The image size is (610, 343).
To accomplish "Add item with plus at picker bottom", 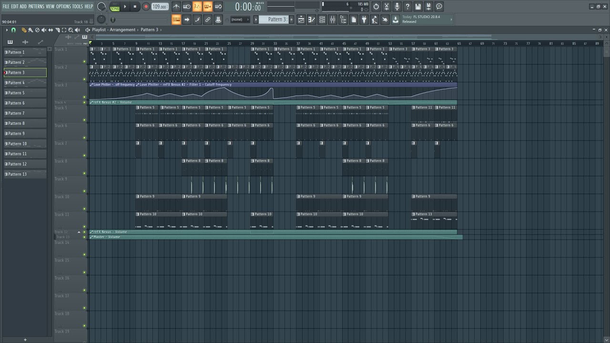I will click(x=25, y=340).
